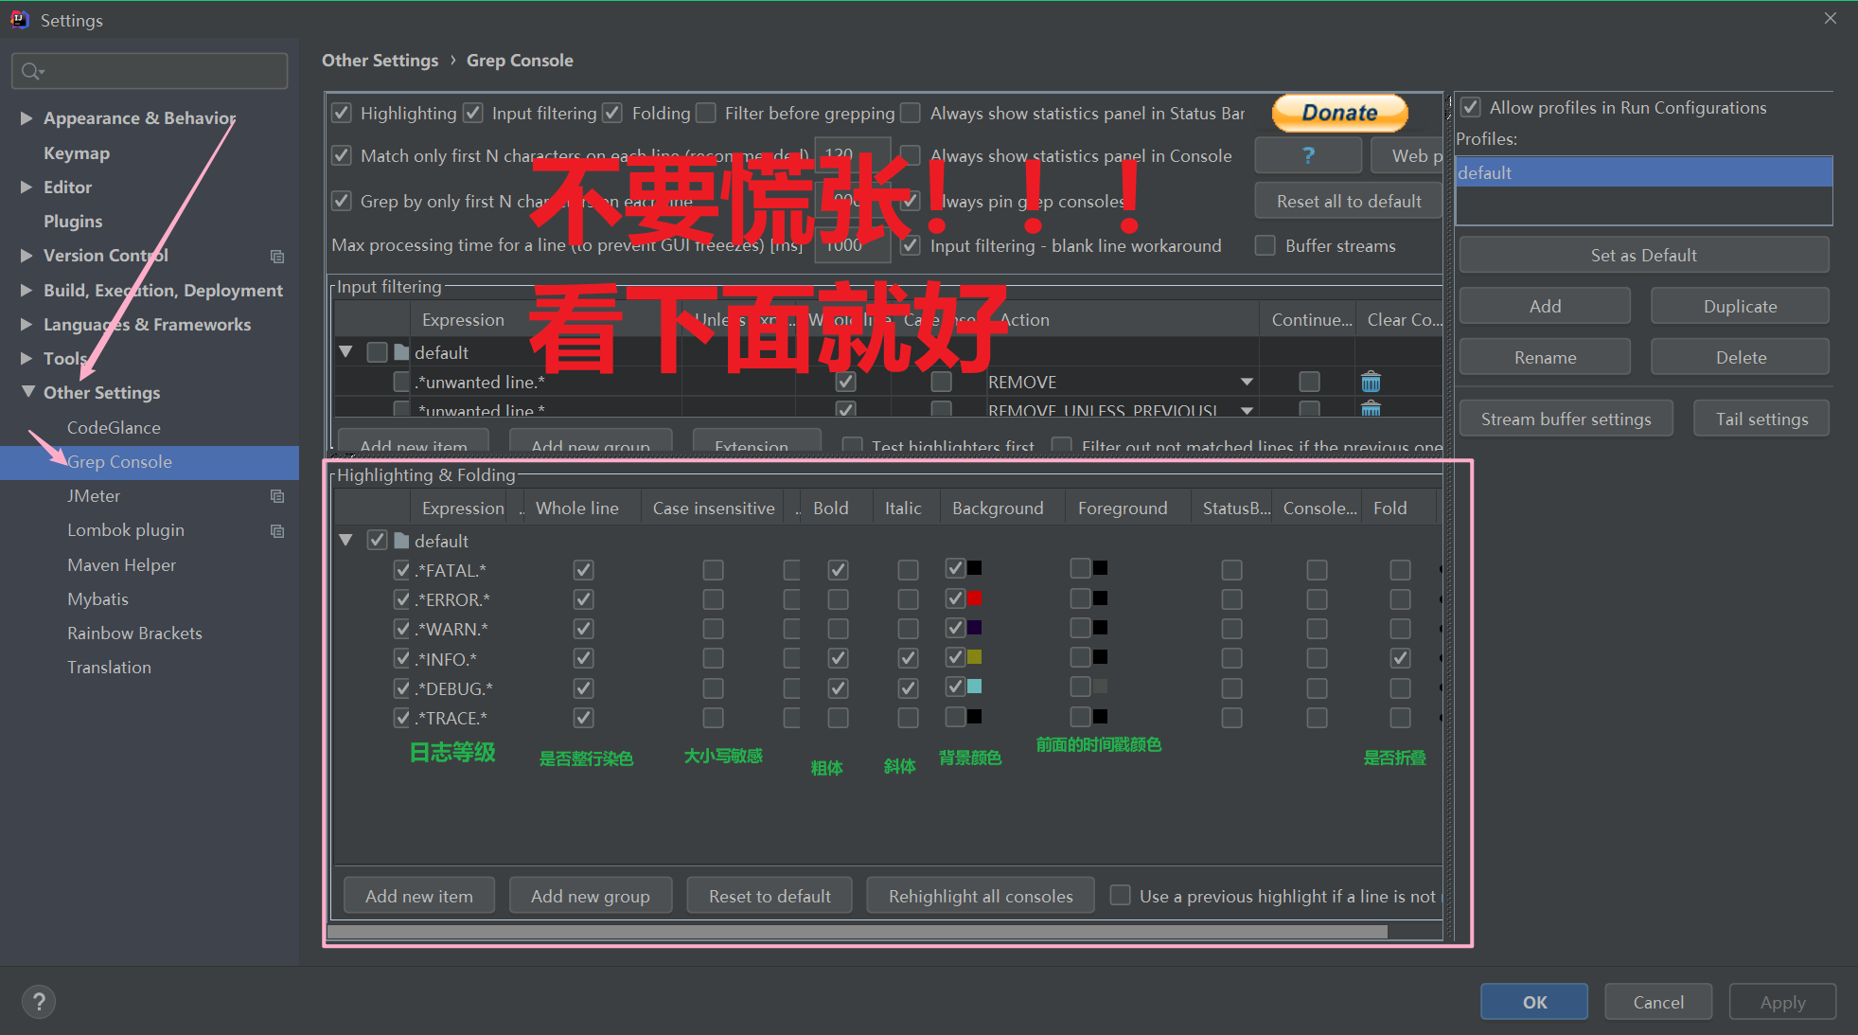Select CodeGlance in Other Settings

tap(114, 428)
